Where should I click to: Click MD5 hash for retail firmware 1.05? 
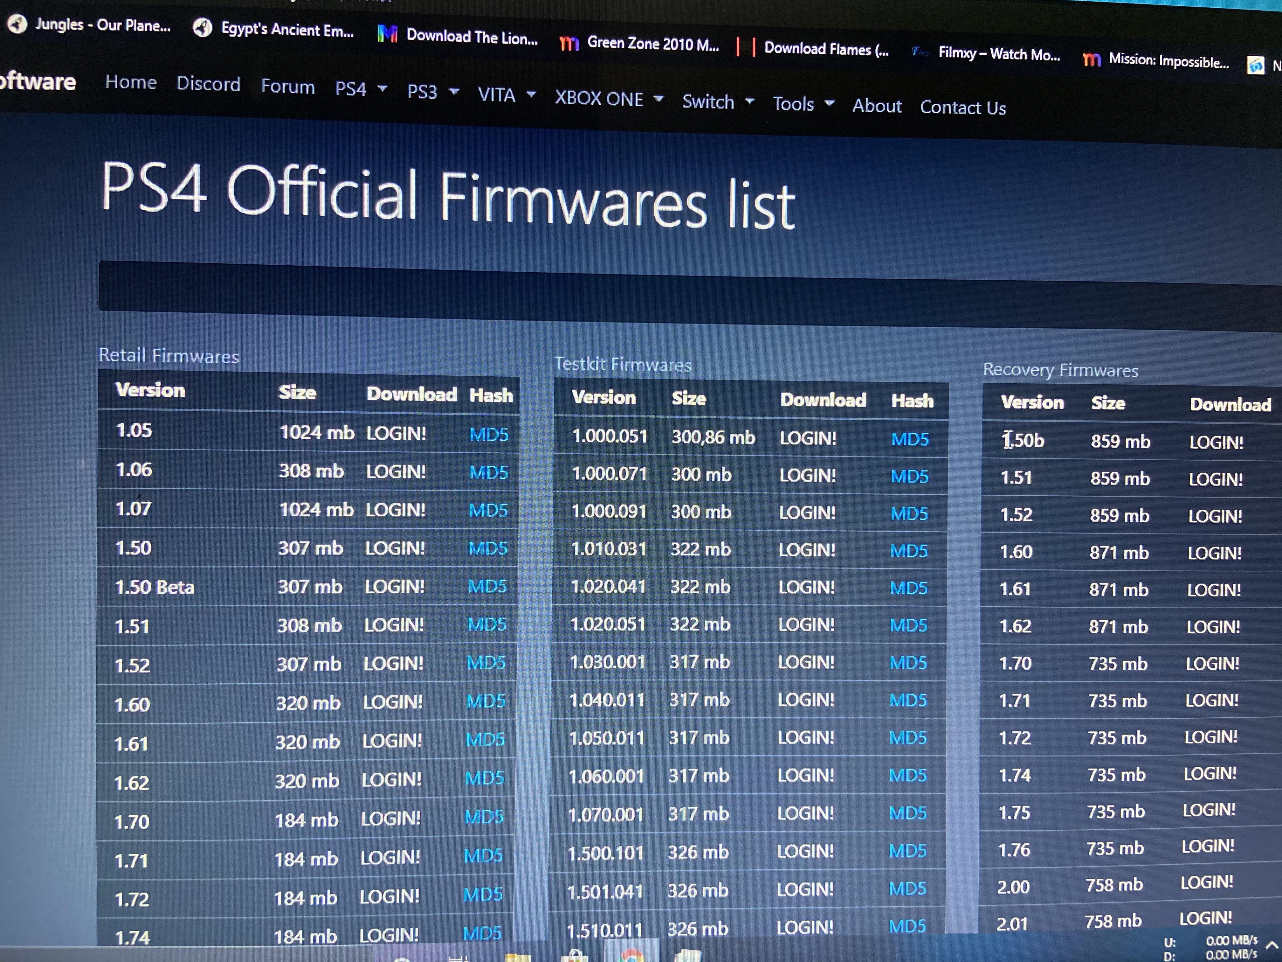click(x=489, y=434)
